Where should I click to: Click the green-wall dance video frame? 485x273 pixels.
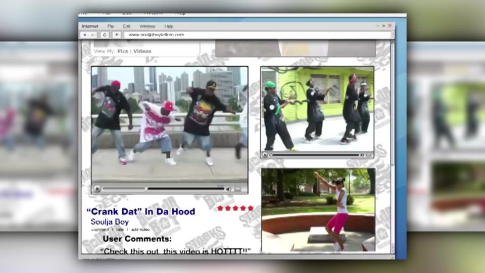tap(317, 109)
